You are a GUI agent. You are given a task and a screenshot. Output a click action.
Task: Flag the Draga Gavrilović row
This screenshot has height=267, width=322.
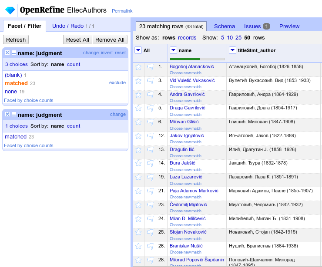point(150,108)
